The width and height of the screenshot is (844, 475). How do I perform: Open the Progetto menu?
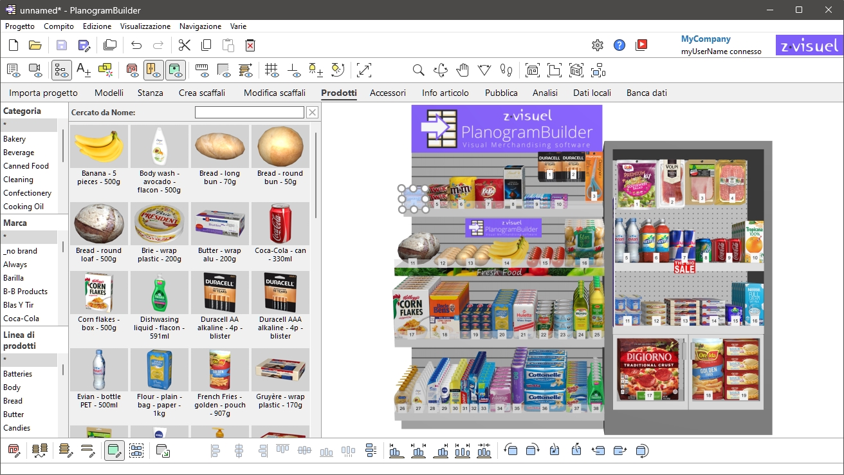[x=20, y=26]
